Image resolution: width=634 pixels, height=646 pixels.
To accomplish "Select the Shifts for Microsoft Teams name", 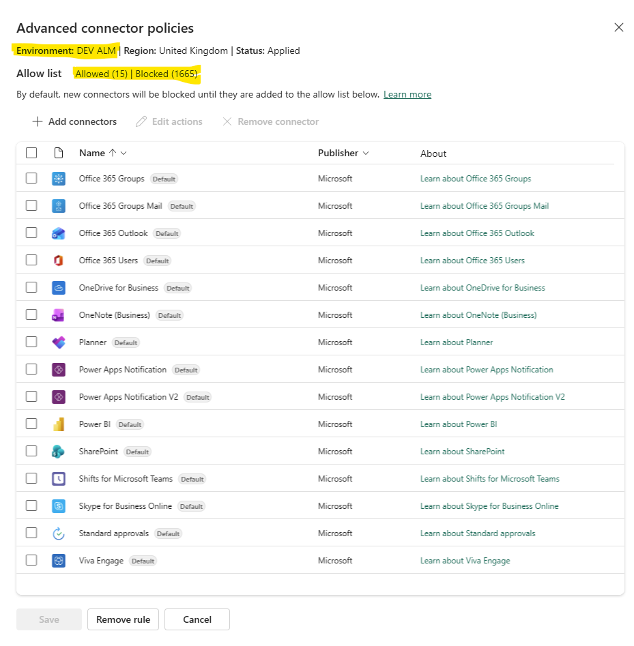I will [126, 479].
